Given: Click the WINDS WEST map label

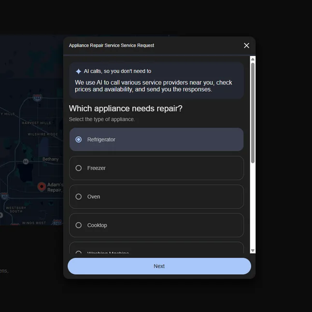Looking at the screenshot, I should (x=34, y=223).
